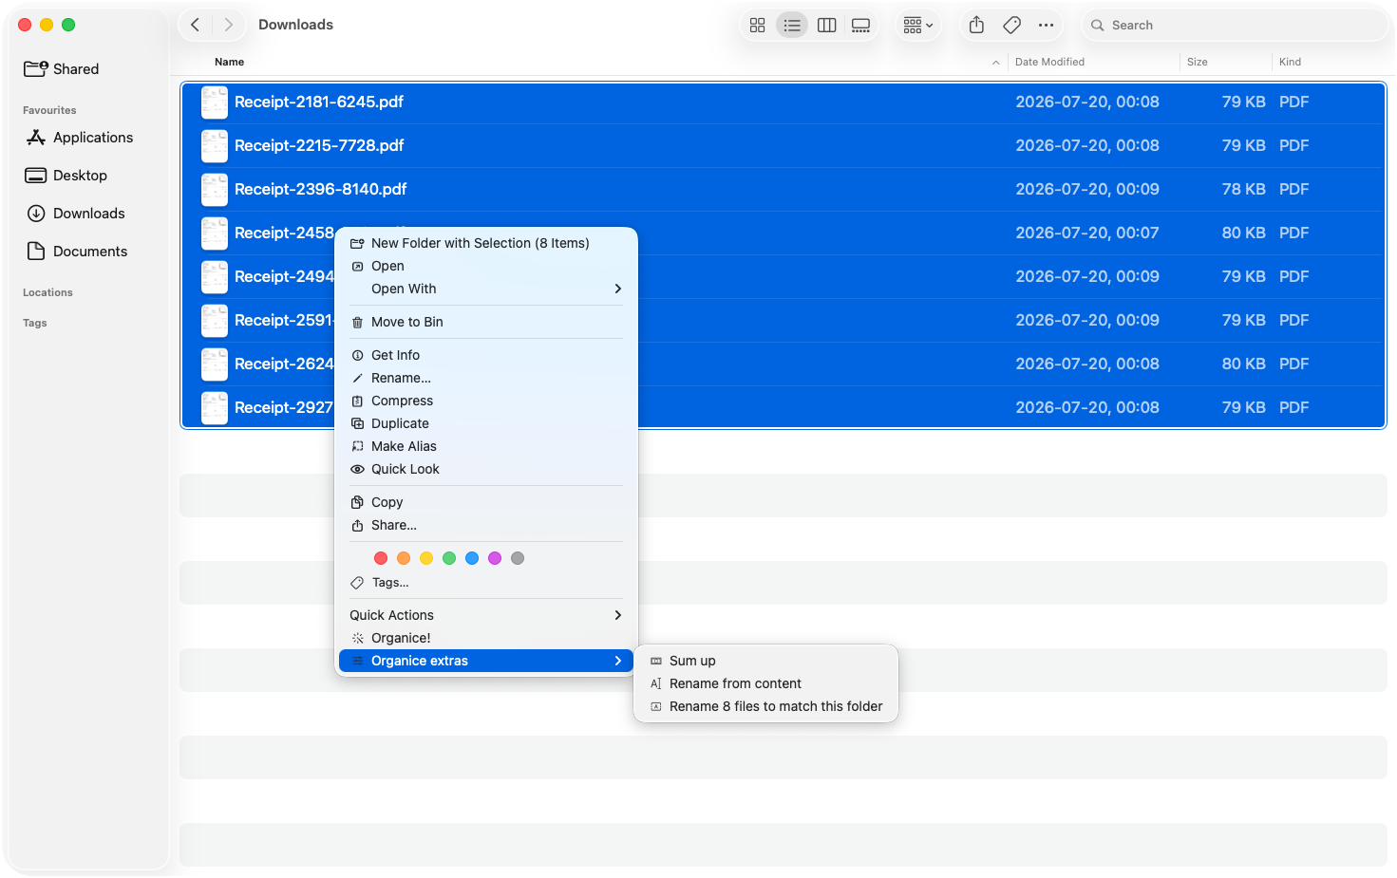1397x878 pixels.
Task: Toggle the sort direction arrow
Action: click(x=995, y=63)
